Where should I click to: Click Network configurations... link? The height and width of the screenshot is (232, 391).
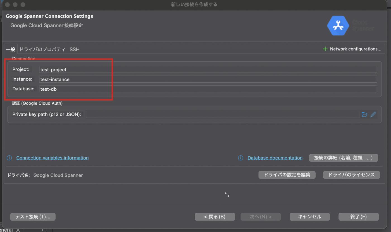click(356, 49)
